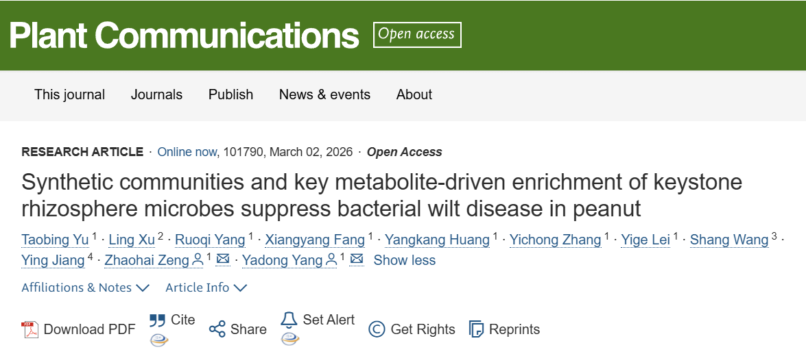Click the Plant Communications journal logo
The height and width of the screenshot is (356, 806).
point(184,35)
